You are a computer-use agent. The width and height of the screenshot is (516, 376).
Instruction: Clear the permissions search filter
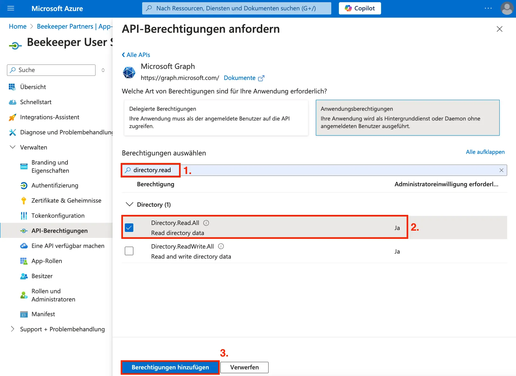pos(501,170)
